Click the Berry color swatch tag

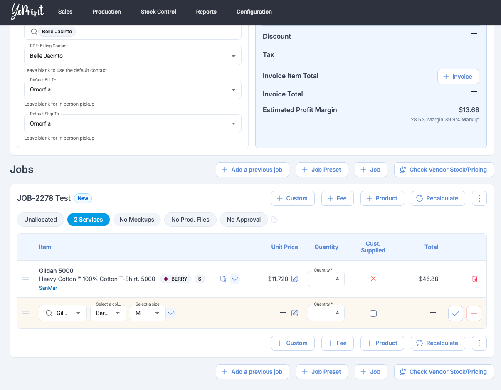175,279
